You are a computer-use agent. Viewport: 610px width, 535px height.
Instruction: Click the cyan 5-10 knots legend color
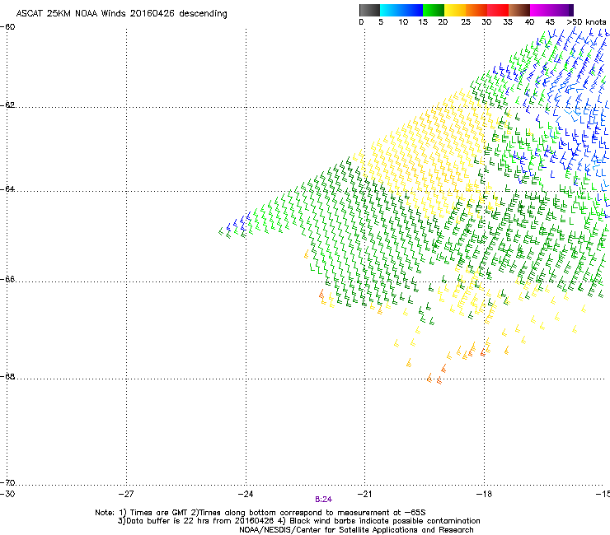391,10
